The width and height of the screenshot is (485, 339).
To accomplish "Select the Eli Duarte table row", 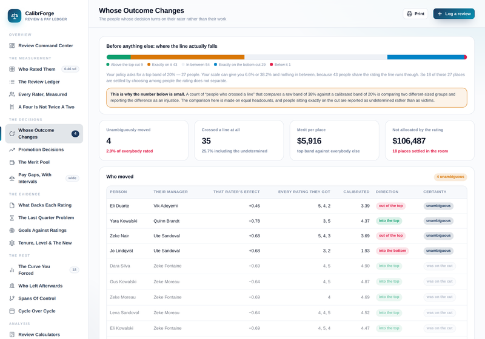I will click(286, 206).
